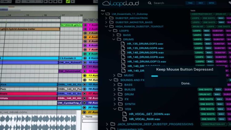Open the 1 Bar quantization dropdown
This screenshot has width=231, height=130.
(x=6, y=2)
